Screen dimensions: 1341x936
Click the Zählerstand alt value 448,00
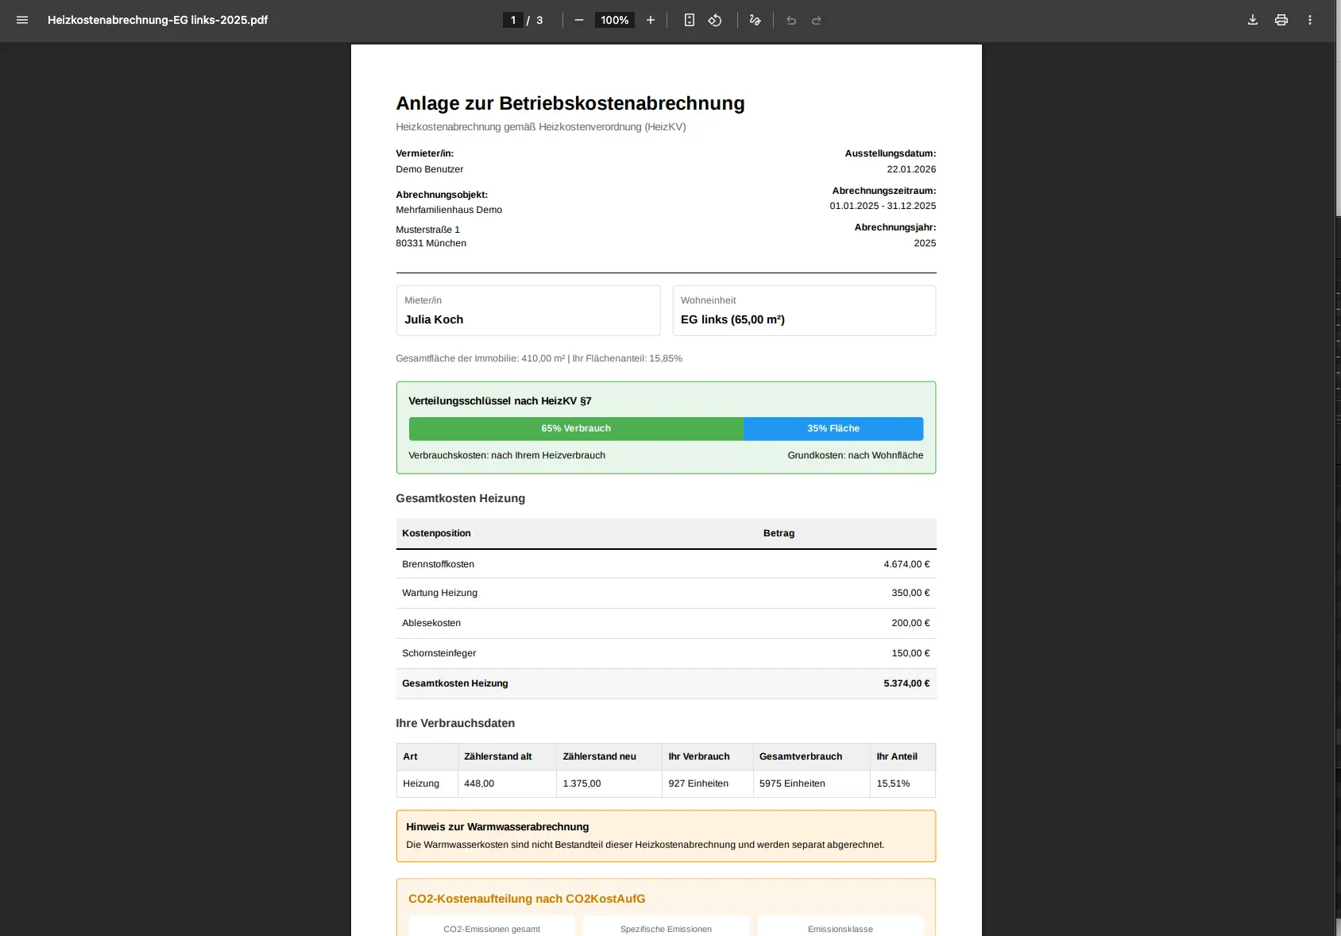tap(479, 783)
